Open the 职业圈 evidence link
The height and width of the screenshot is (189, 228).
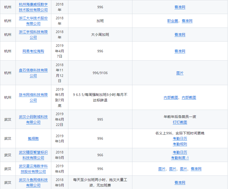click(173, 21)
